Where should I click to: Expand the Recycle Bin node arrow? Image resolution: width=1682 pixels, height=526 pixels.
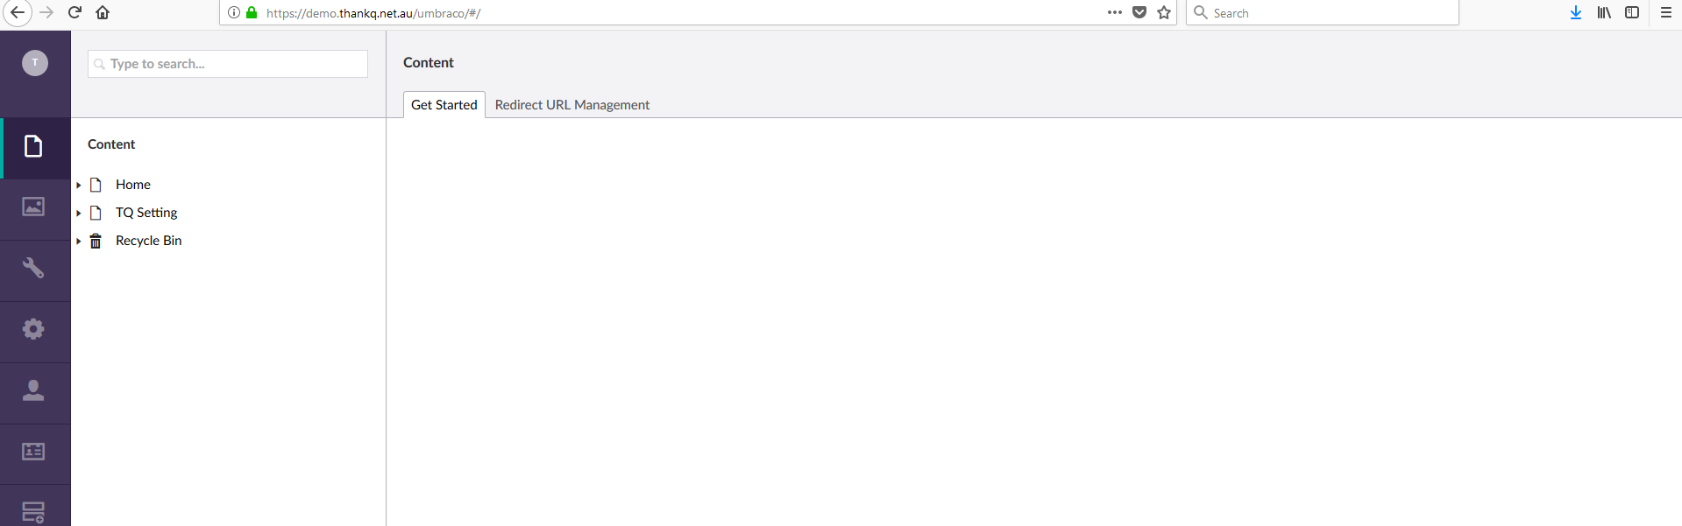coord(79,242)
